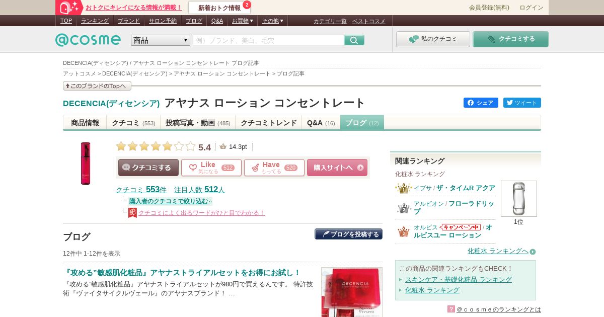Open the ザ・タイムR アクア ranking link

click(466, 188)
